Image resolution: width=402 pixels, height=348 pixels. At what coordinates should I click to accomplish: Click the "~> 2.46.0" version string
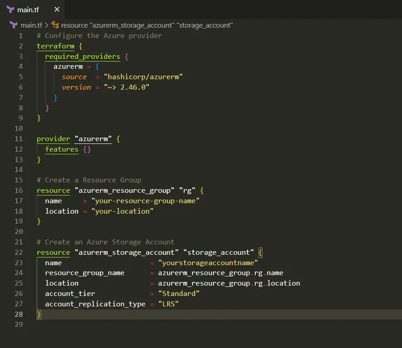tap(126, 87)
